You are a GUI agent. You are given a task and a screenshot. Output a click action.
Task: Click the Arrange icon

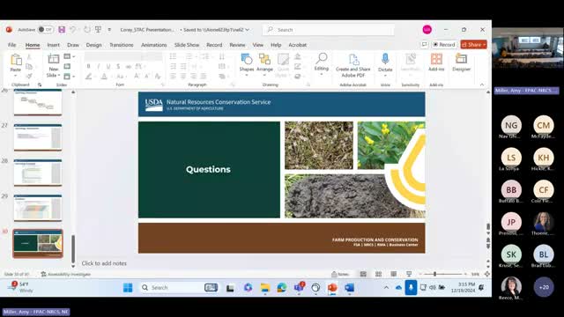pos(264,59)
